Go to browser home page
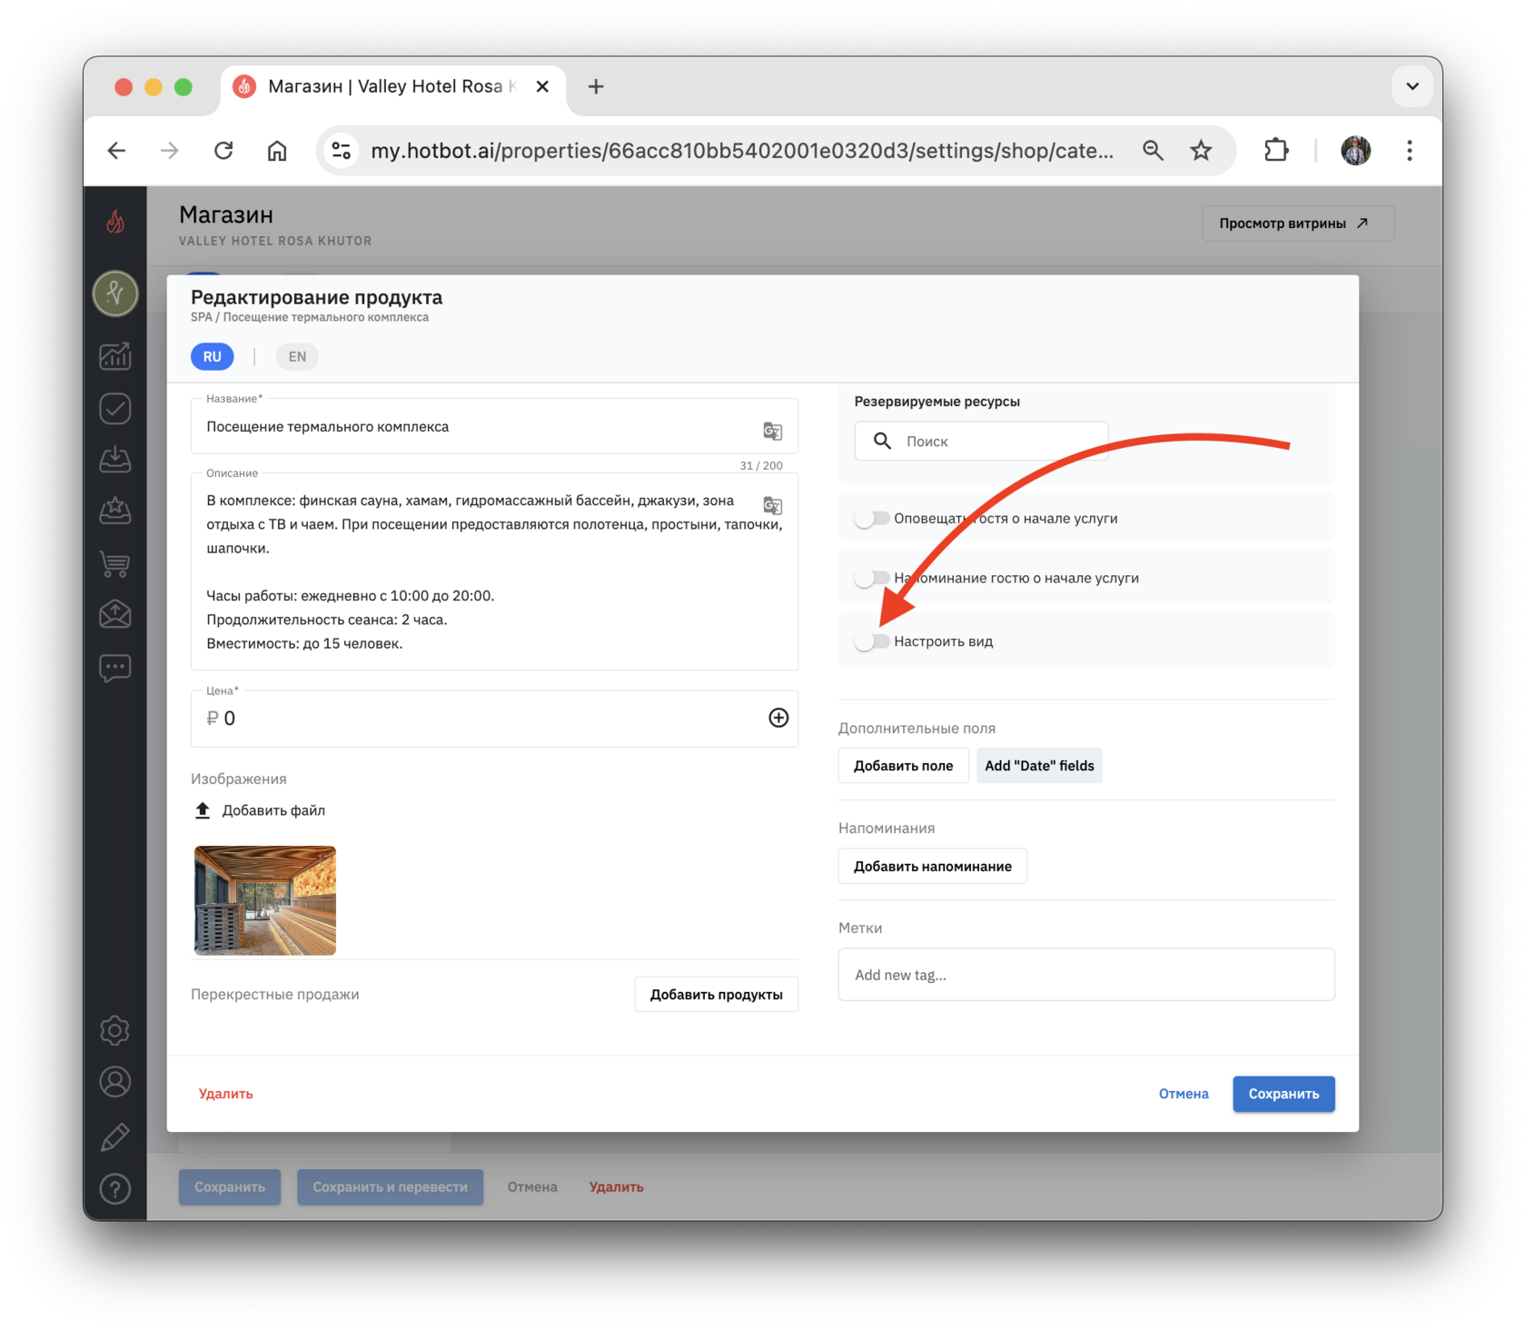The image size is (1526, 1331). coord(277,151)
